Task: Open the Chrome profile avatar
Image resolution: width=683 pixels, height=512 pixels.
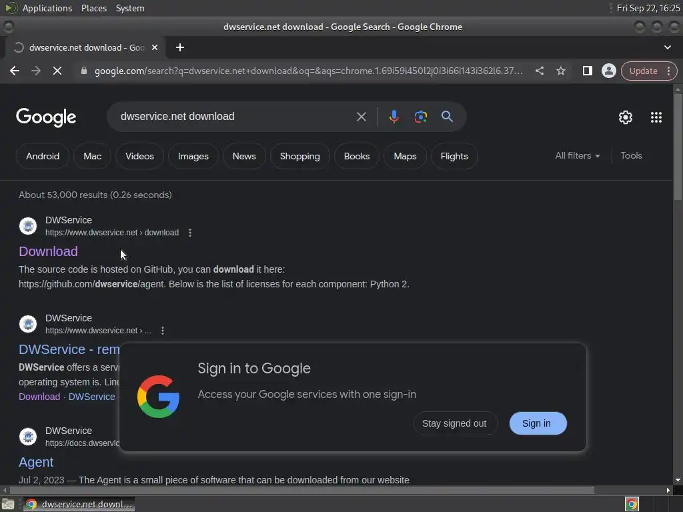Action: point(608,71)
